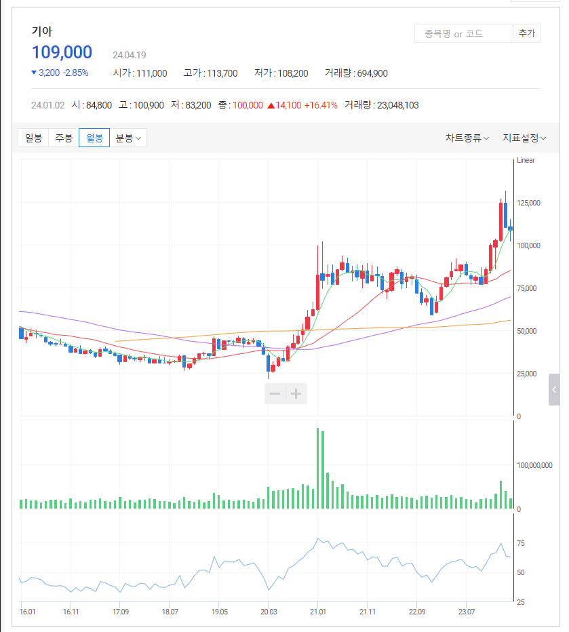Viewport: 569px width, 632px height.
Task: Switch to the 주봉 weekly chart tab
Action: tap(64, 138)
